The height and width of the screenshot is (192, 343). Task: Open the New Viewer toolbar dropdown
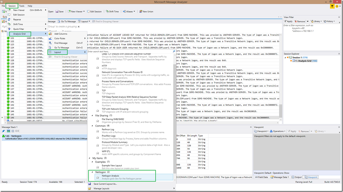(84, 11)
